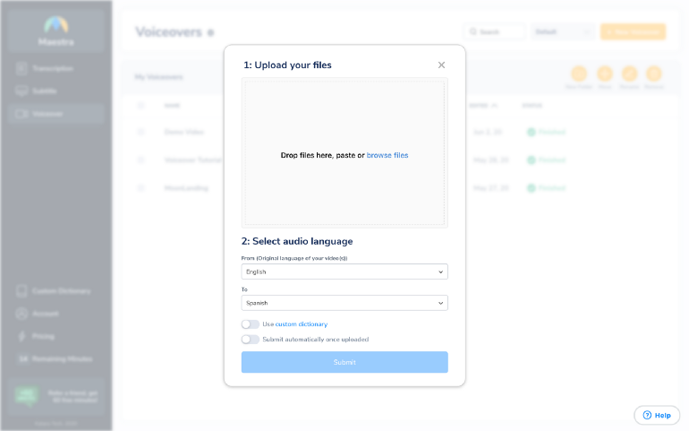
Task: Open the To language Spanish dropdown
Action: [x=344, y=303]
